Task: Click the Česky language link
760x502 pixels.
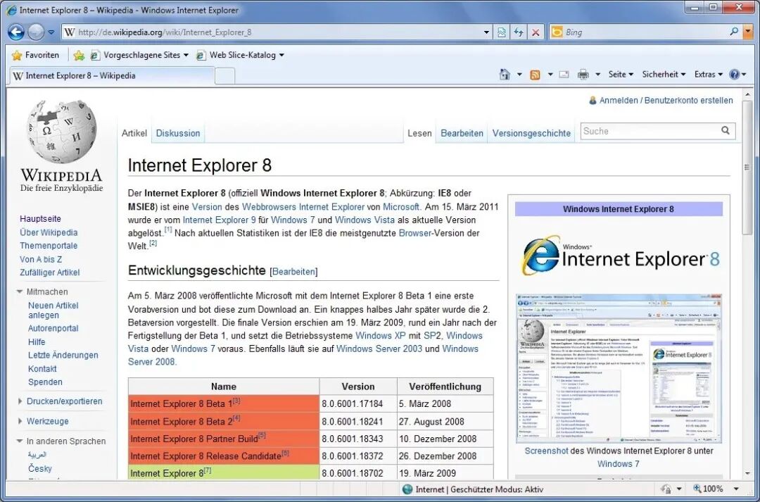Action: (39, 468)
